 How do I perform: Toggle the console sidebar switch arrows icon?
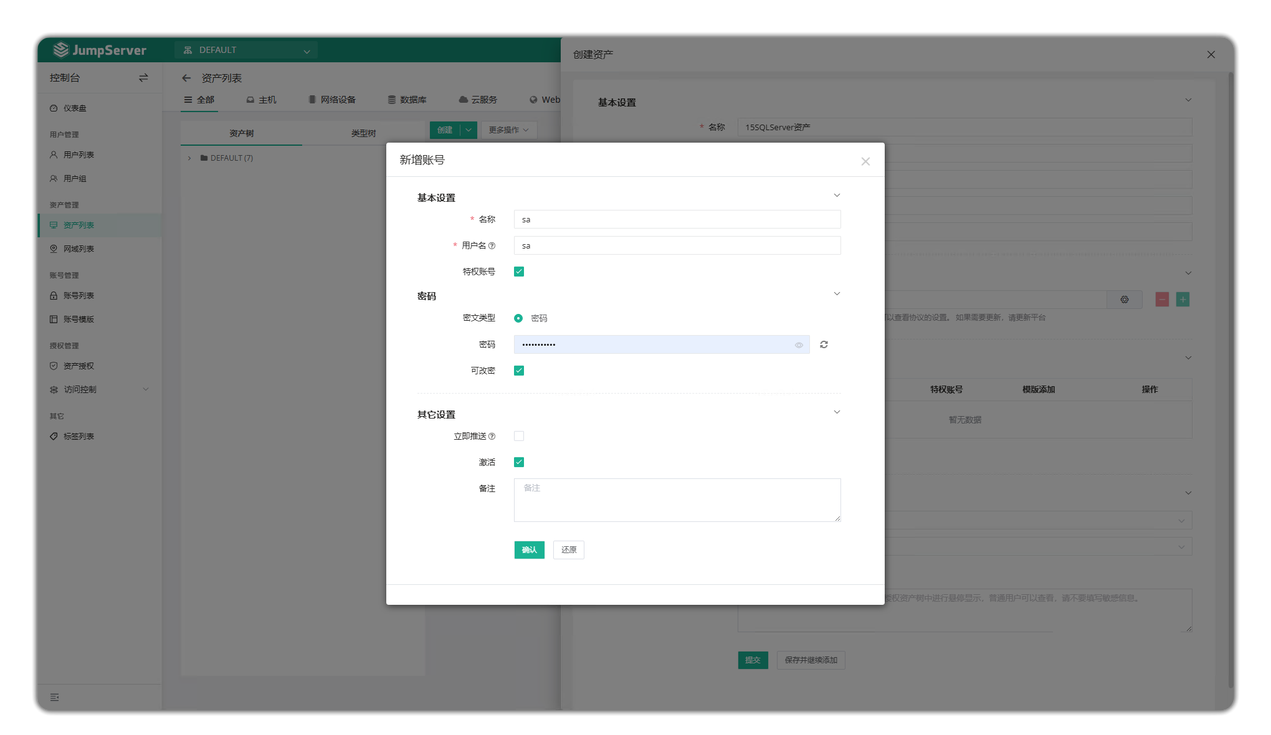(x=143, y=78)
